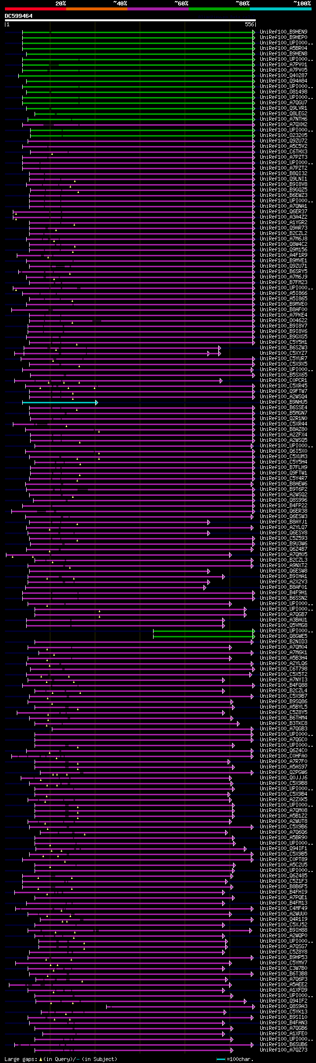Open hit UniRef100_A7PV01
The width and height of the screenshot is (316, 1063).
click(283, 65)
